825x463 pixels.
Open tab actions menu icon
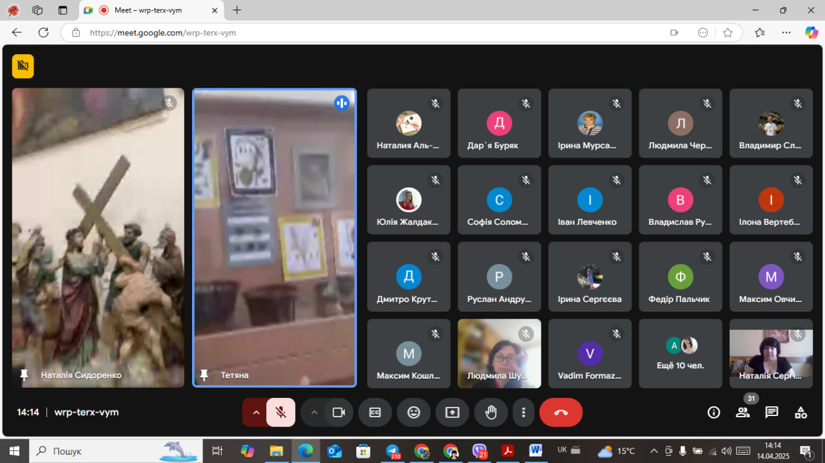(x=63, y=10)
